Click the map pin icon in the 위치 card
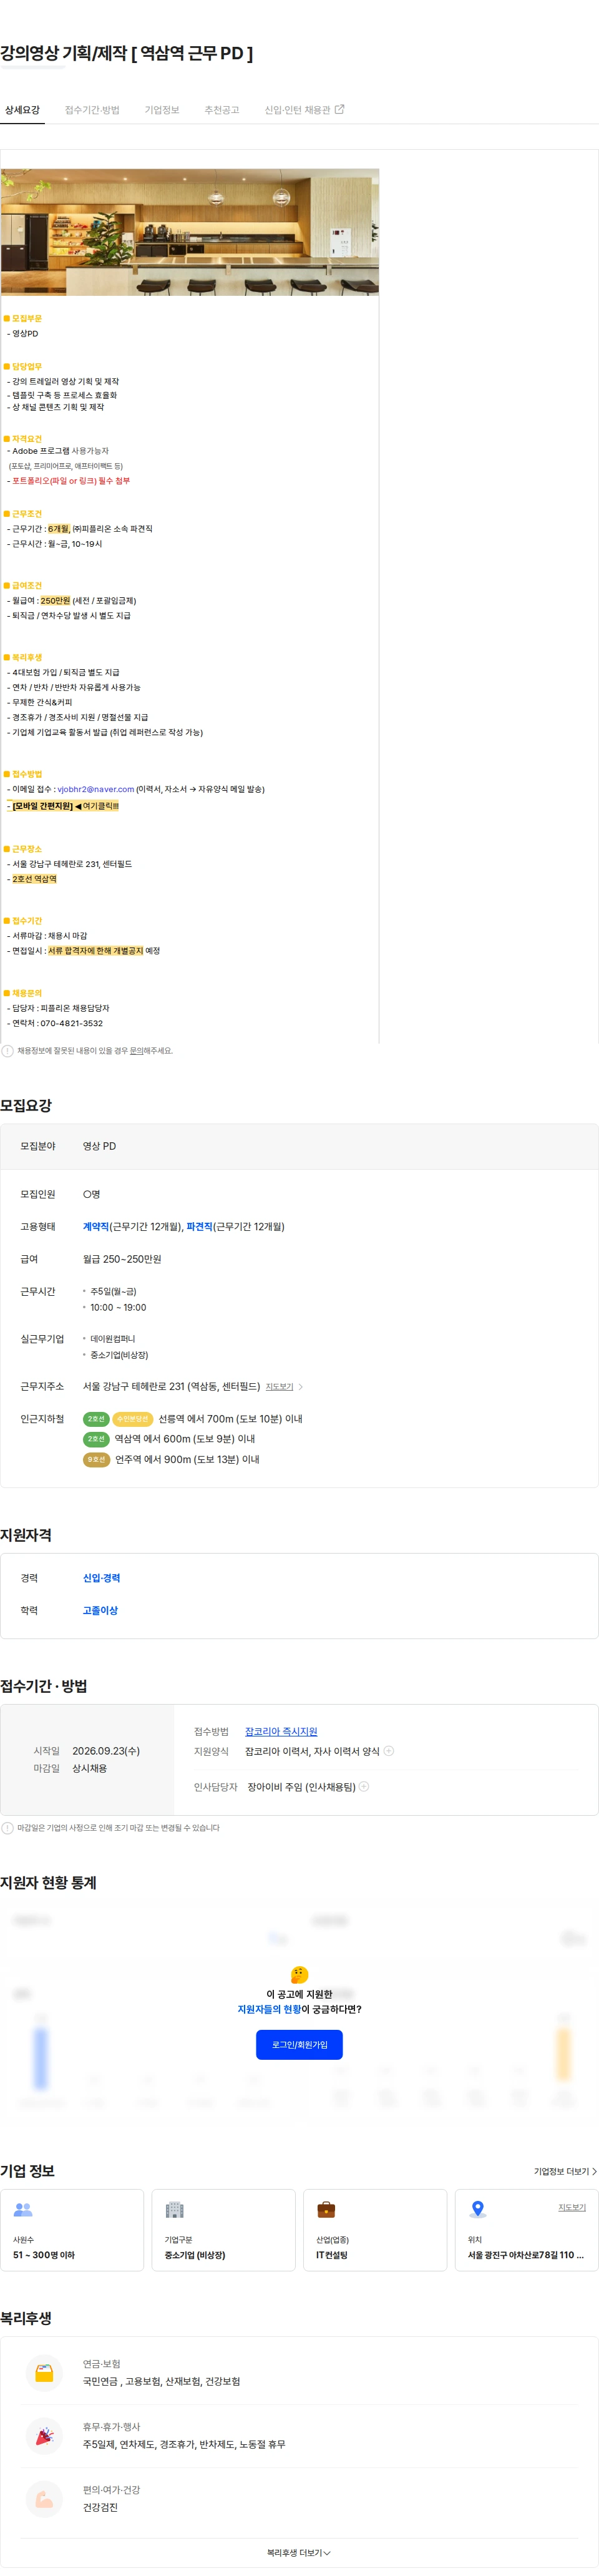The height and width of the screenshot is (2576, 599). (x=478, y=2209)
